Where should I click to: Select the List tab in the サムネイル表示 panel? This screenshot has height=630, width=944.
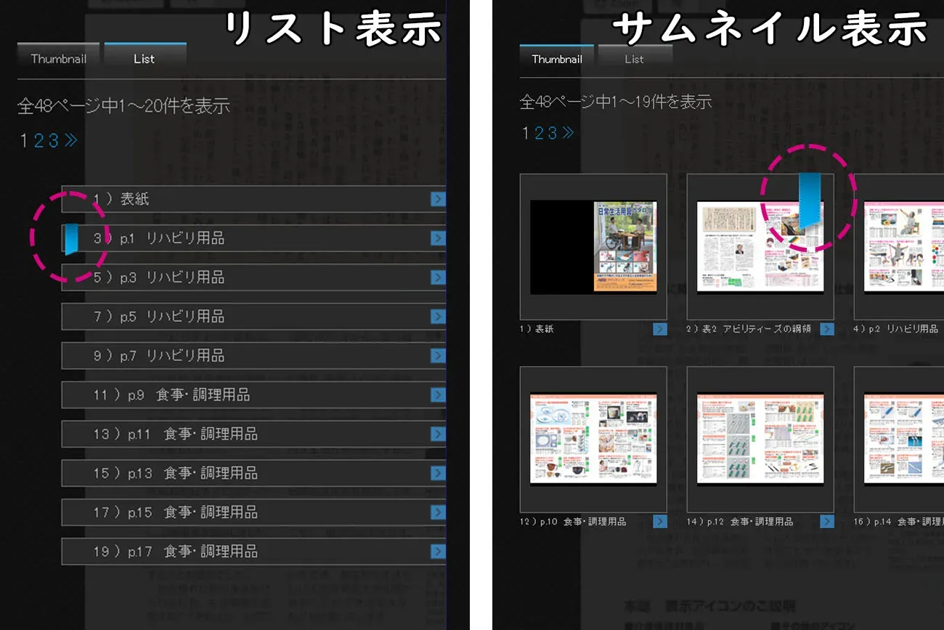634,59
